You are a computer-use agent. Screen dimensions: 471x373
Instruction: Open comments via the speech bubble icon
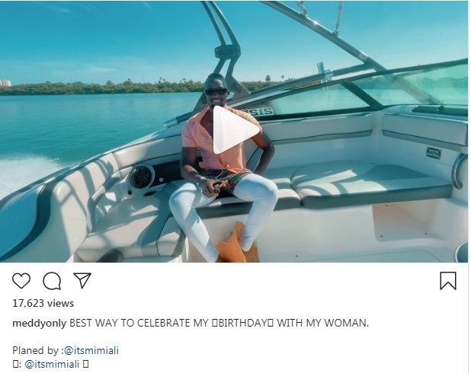coord(52,281)
